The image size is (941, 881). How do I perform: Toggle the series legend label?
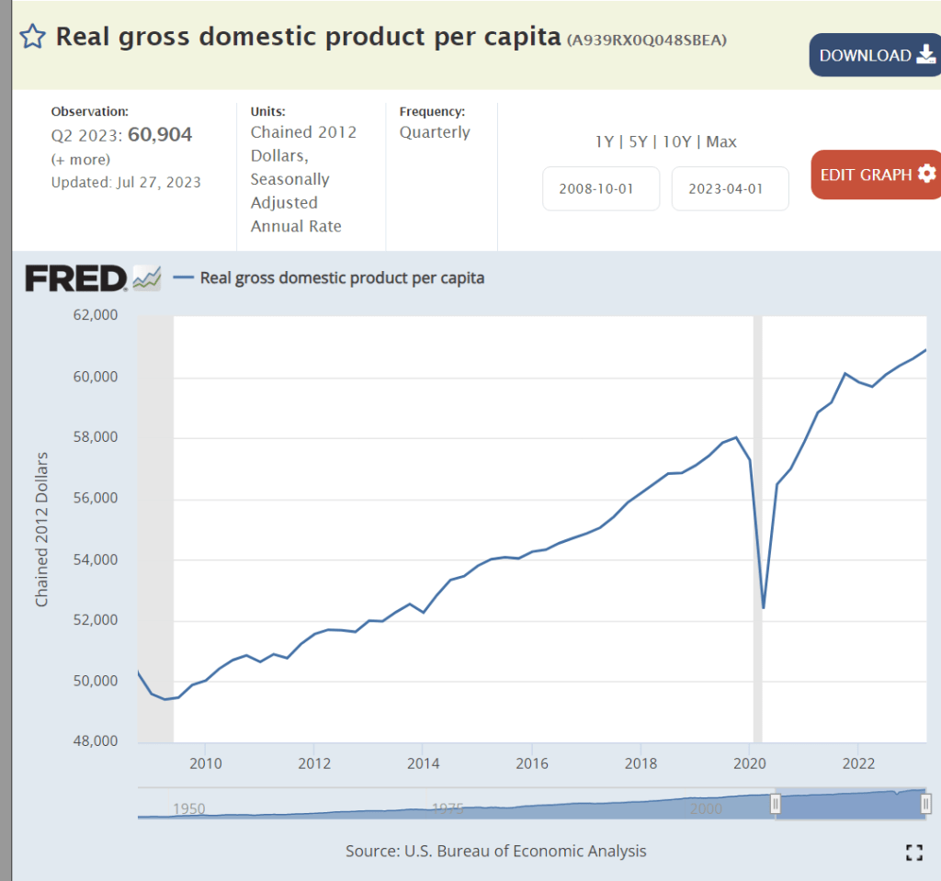click(x=342, y=277)
